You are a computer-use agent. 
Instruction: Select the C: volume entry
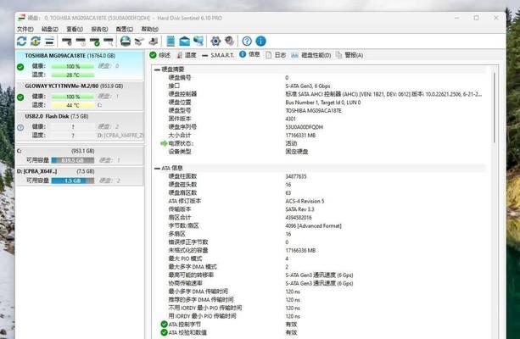[x=80, y=155]
